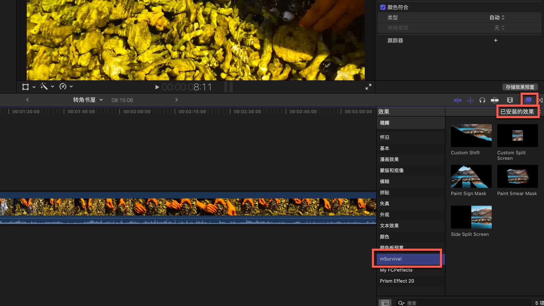Select the My FCPeffects category
544x306 pixels.
tap(411, 270)
